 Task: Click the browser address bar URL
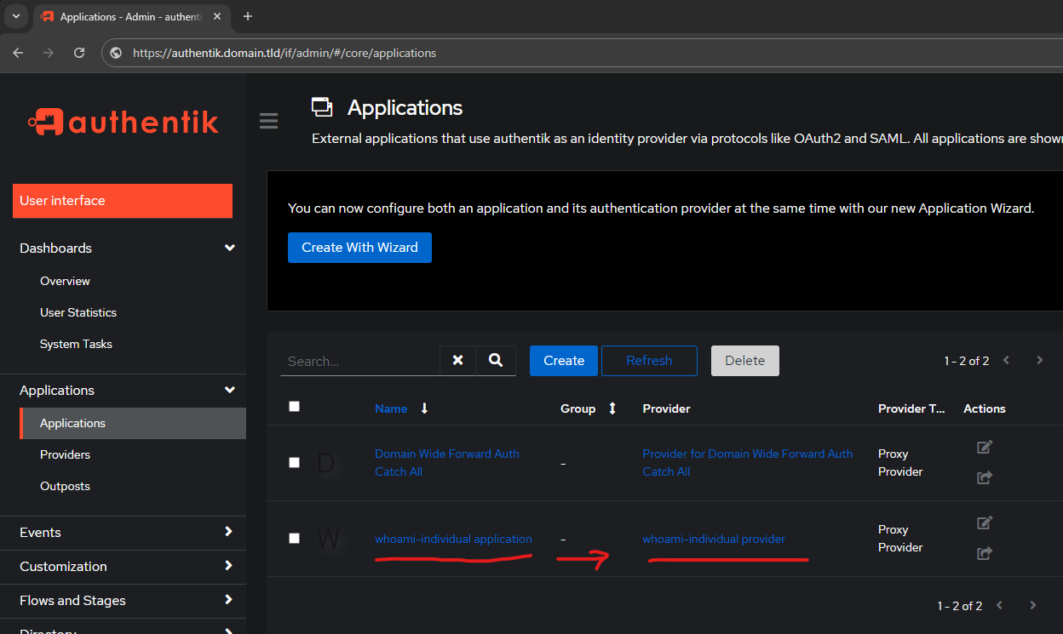pyautogui.click(x=284, y=53)
